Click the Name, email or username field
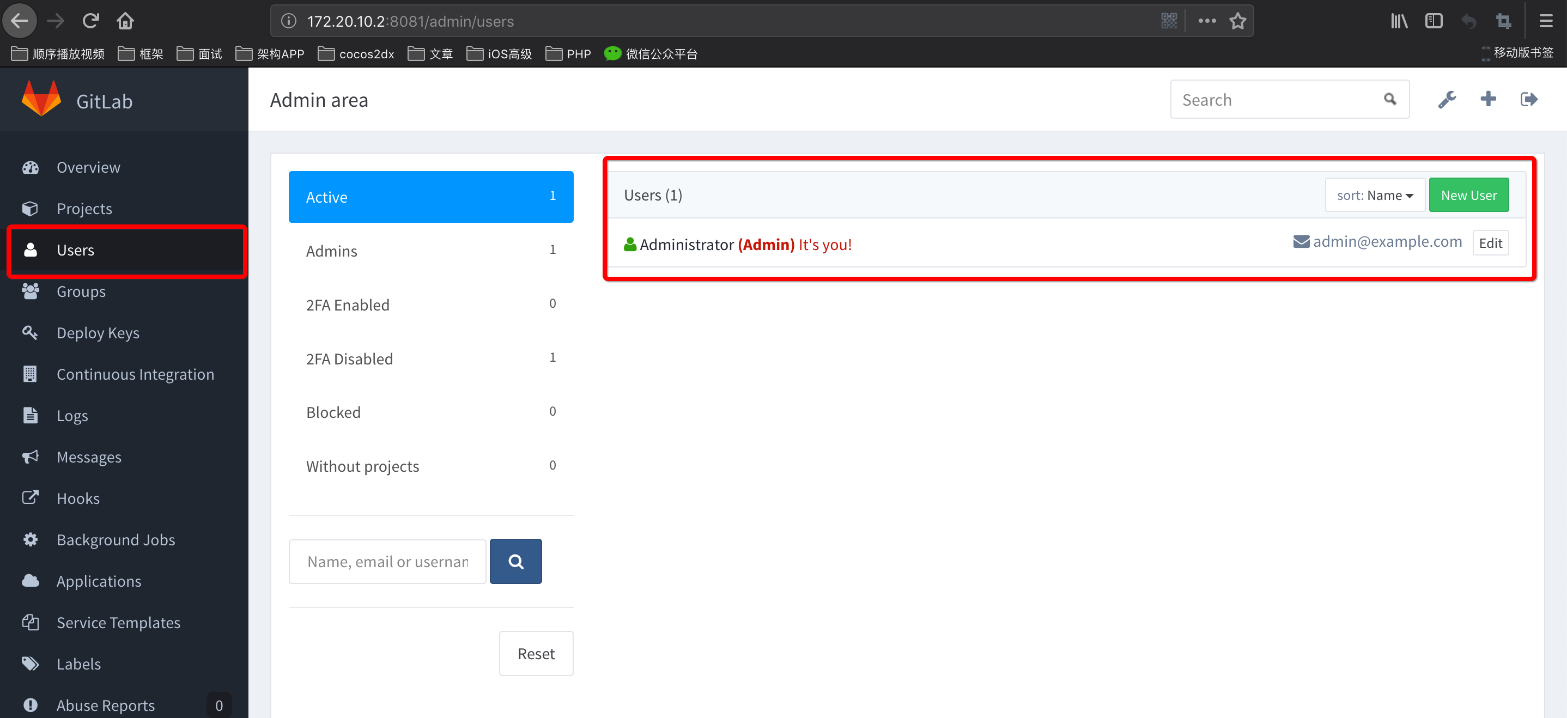The height and width of the screenshot is (718, 1567). pyautogui.click(x=387, y=562)
